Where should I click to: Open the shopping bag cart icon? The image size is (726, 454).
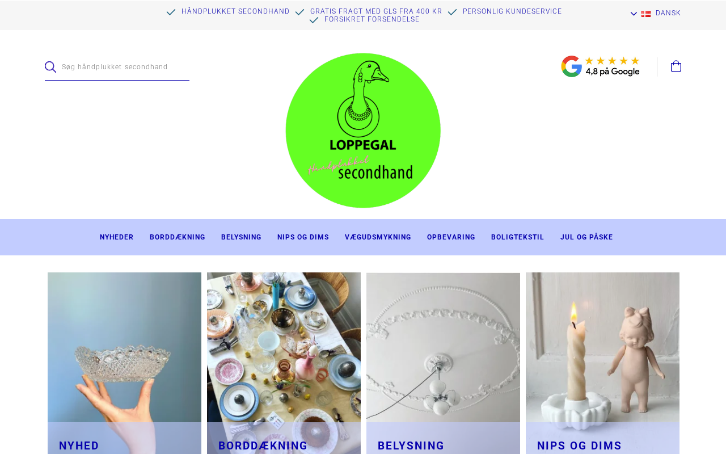point(676,66)
